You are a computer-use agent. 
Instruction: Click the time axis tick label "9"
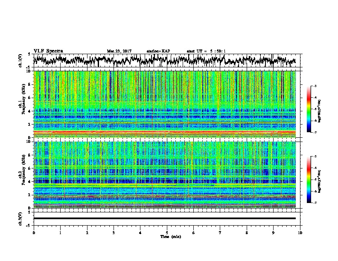[x=273, y=233]
